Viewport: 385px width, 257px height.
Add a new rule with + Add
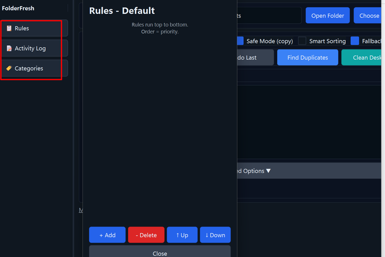[x=107, y=235]
